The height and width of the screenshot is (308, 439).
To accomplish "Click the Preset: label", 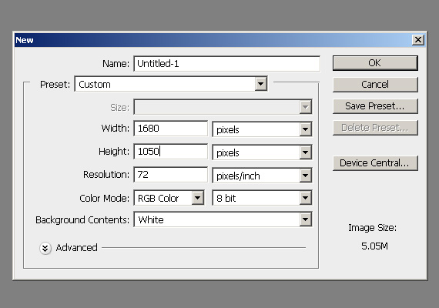I will (55, 84).
